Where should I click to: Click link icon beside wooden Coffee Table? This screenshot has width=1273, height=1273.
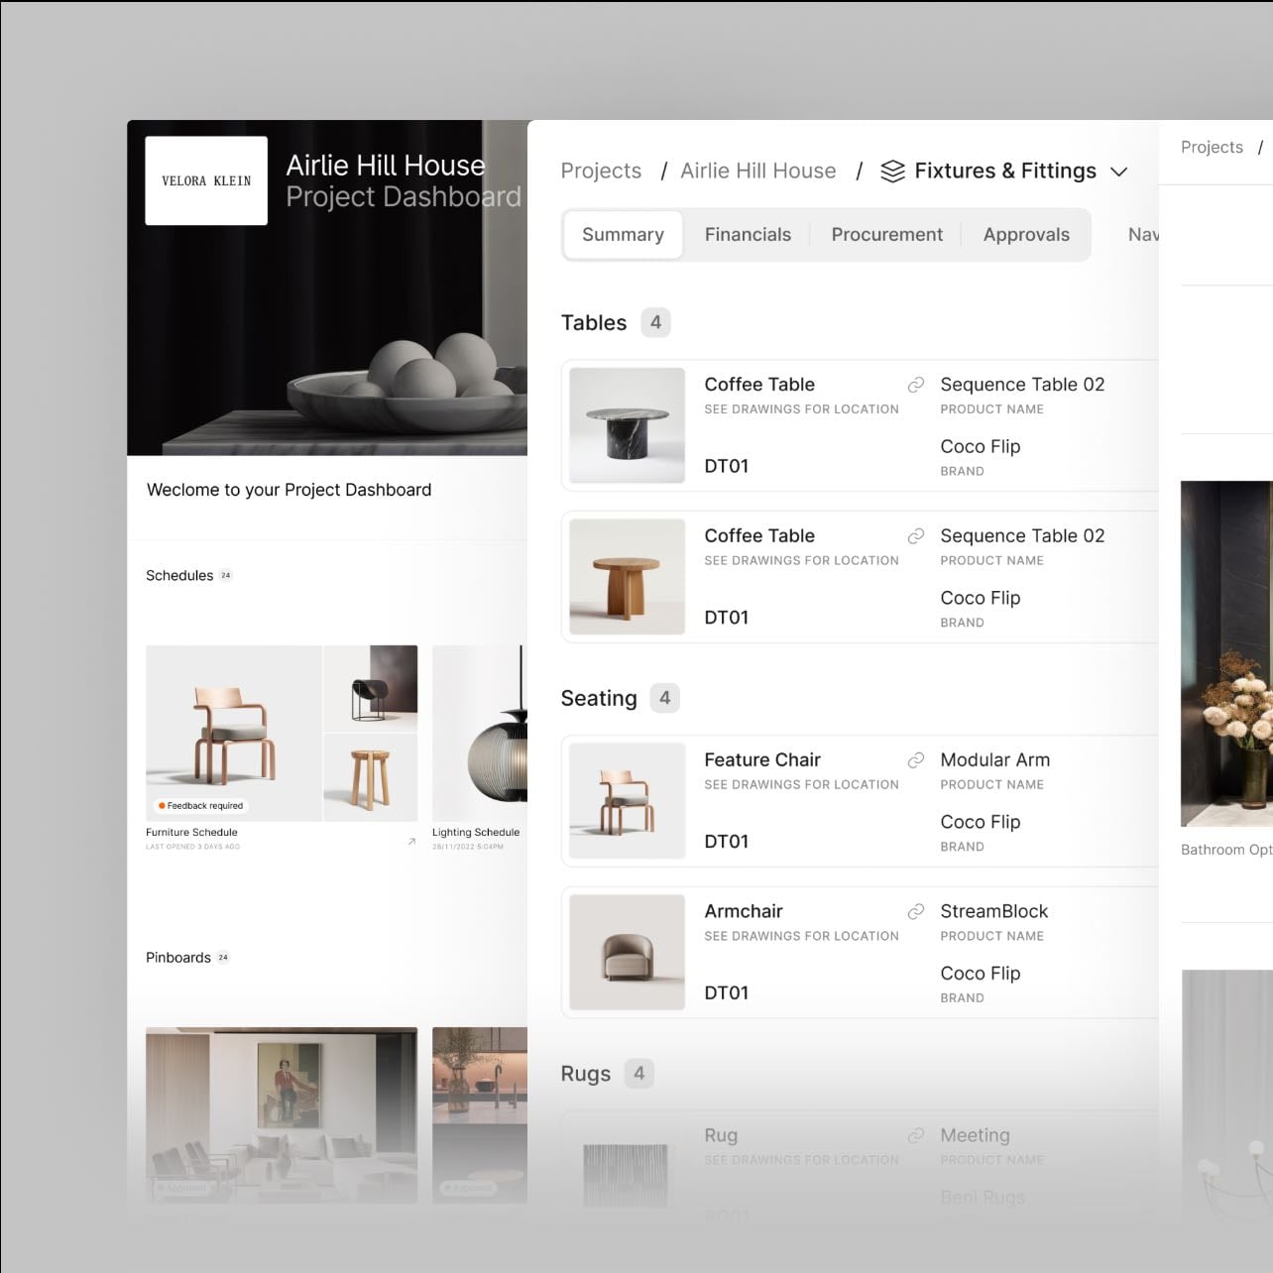click(916, 536)
